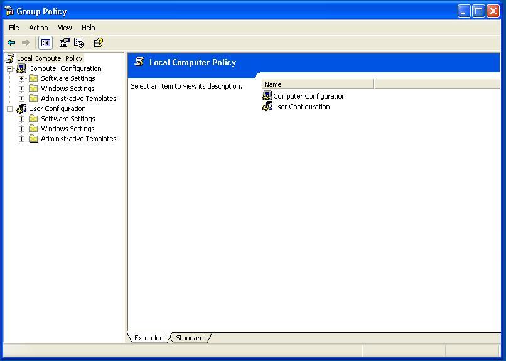Image resolution: width=506 pixels, height=361 pixels.
Task: Click Software Settings folder icon under Computer Configuration
Action: click(33, 78)
